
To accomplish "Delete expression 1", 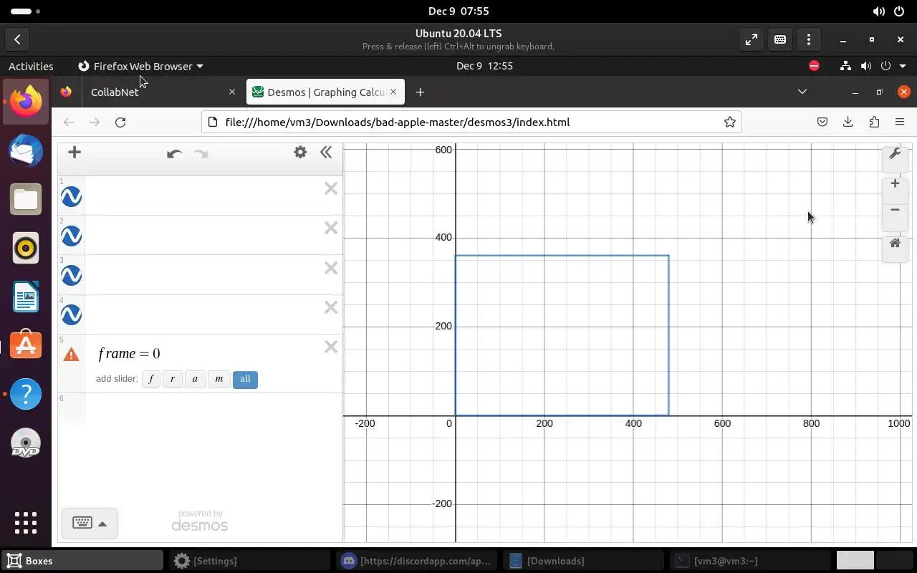I will (x=330, y=188).
